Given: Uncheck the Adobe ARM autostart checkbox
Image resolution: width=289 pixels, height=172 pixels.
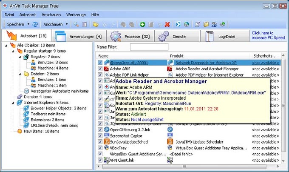Looking at the screenshot, I should click(100, 69).
